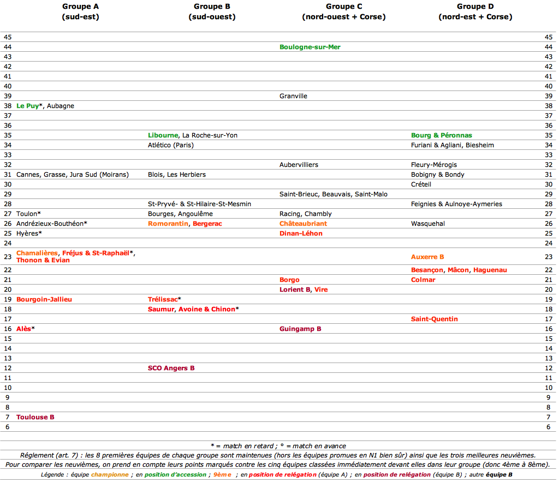Click the 'match en retard' footnote
The height and width of the screenshot is (489, 559).
tap(242, 446)
